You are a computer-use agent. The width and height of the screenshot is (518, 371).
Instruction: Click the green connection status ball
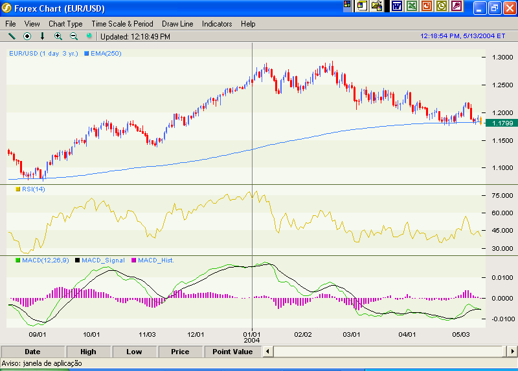click(89, 36)
